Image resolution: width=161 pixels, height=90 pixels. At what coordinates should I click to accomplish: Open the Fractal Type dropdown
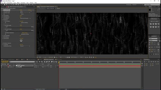coord(26,11)
